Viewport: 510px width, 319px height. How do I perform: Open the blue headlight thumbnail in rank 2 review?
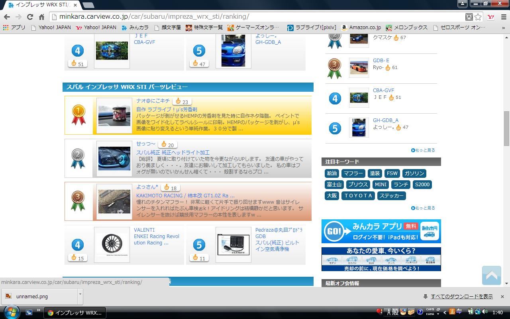pyautogui.click(x=114, y=158)
